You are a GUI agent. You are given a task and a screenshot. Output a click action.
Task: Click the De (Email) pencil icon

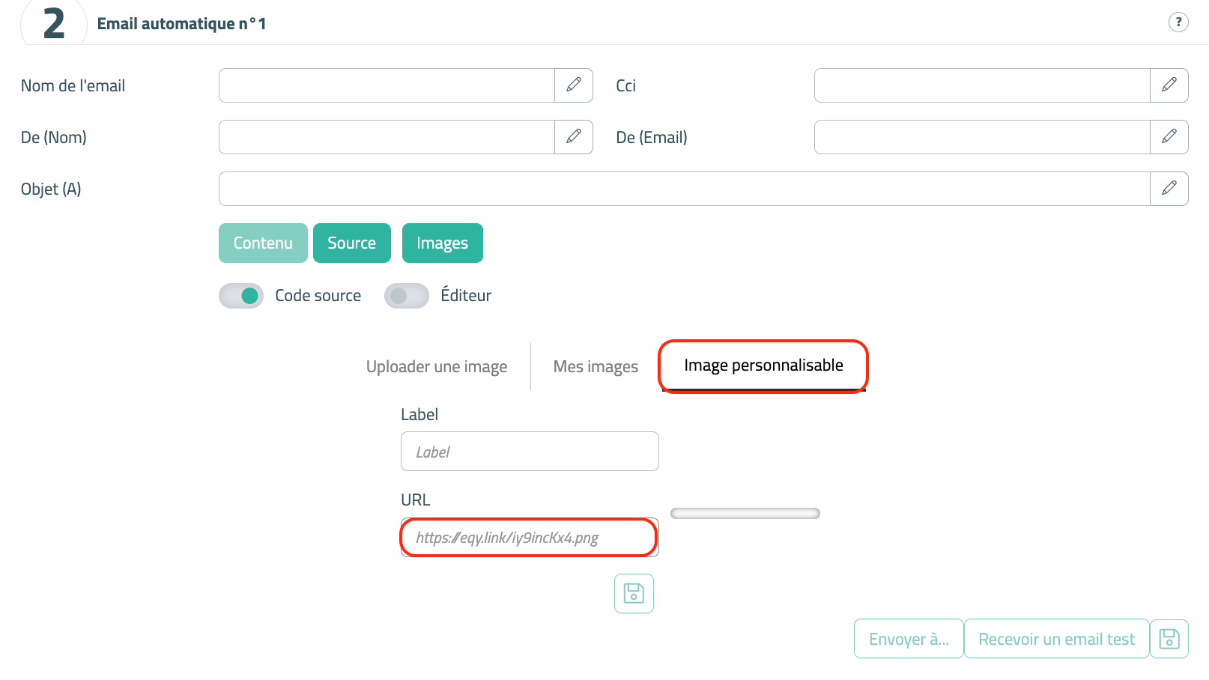tap(1169, 137)
